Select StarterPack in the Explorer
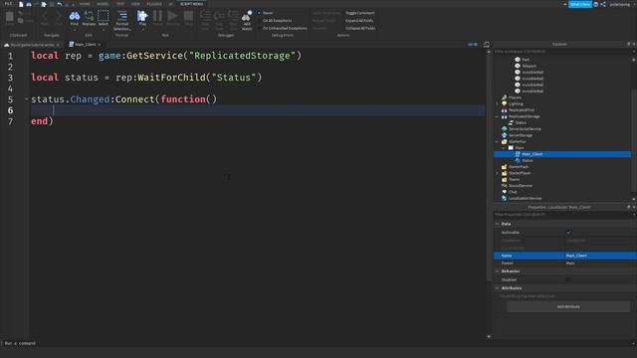Viewport: 637px width, 358px height. click(x=519, y=167)
